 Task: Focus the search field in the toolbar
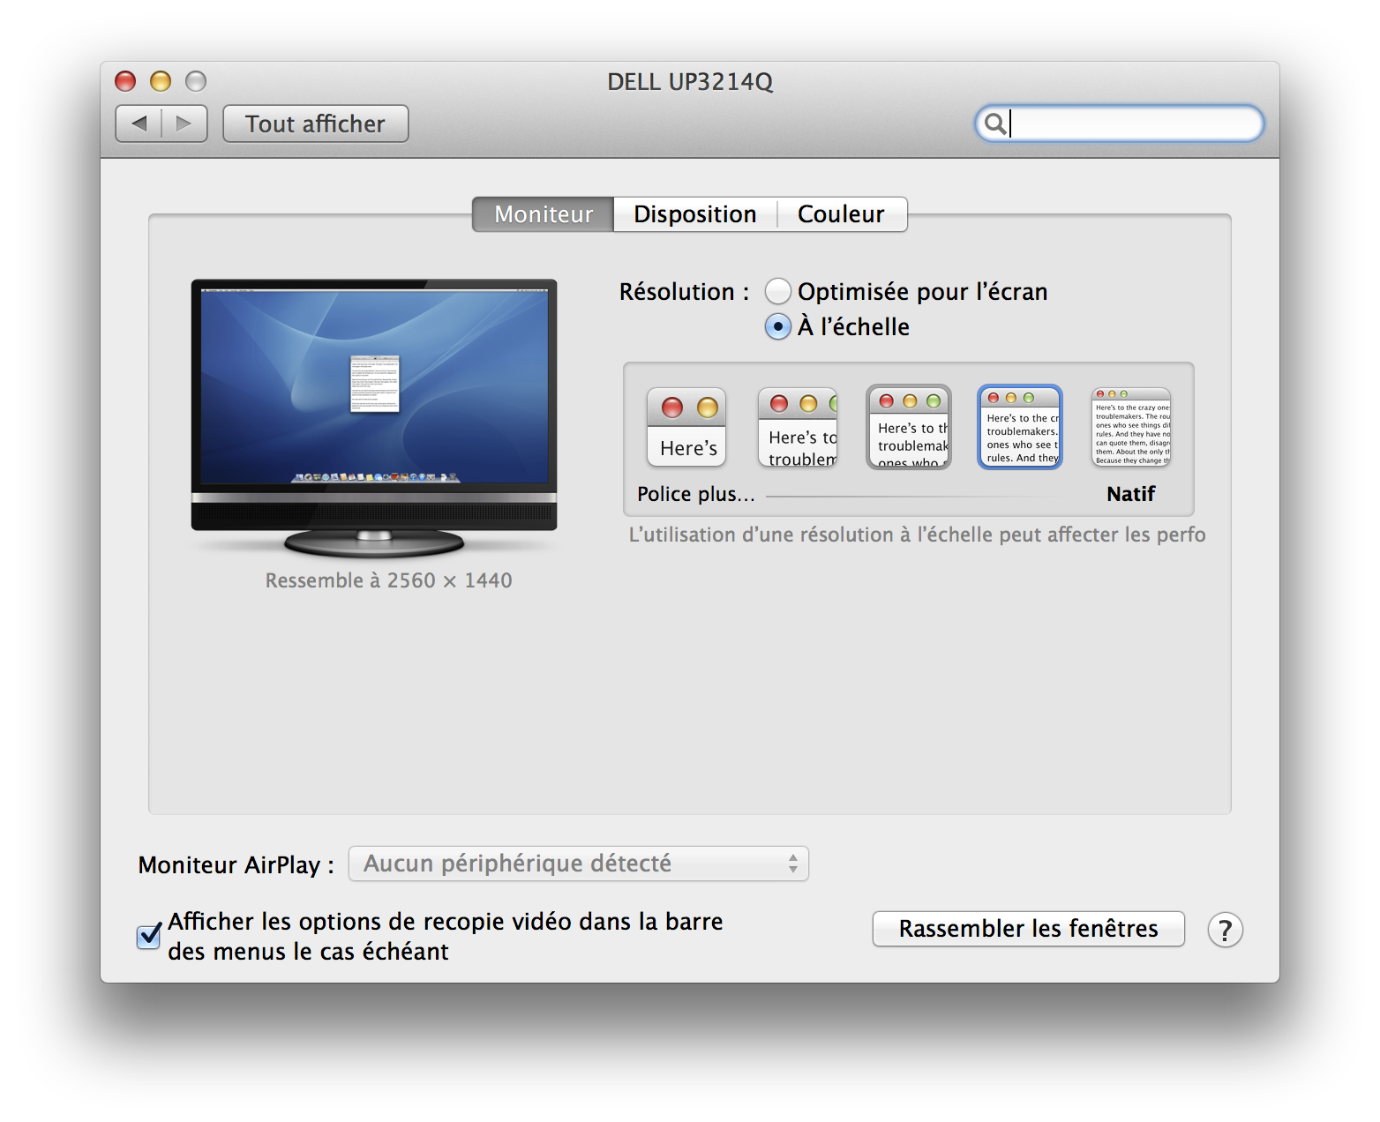(x=1120, y=123)
